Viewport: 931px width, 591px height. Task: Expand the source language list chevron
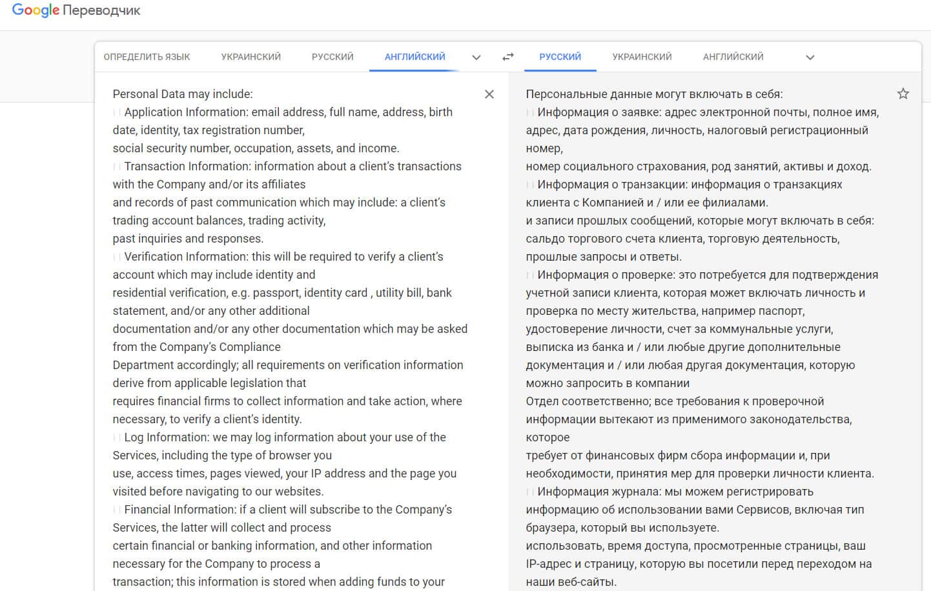coord(476,57)
